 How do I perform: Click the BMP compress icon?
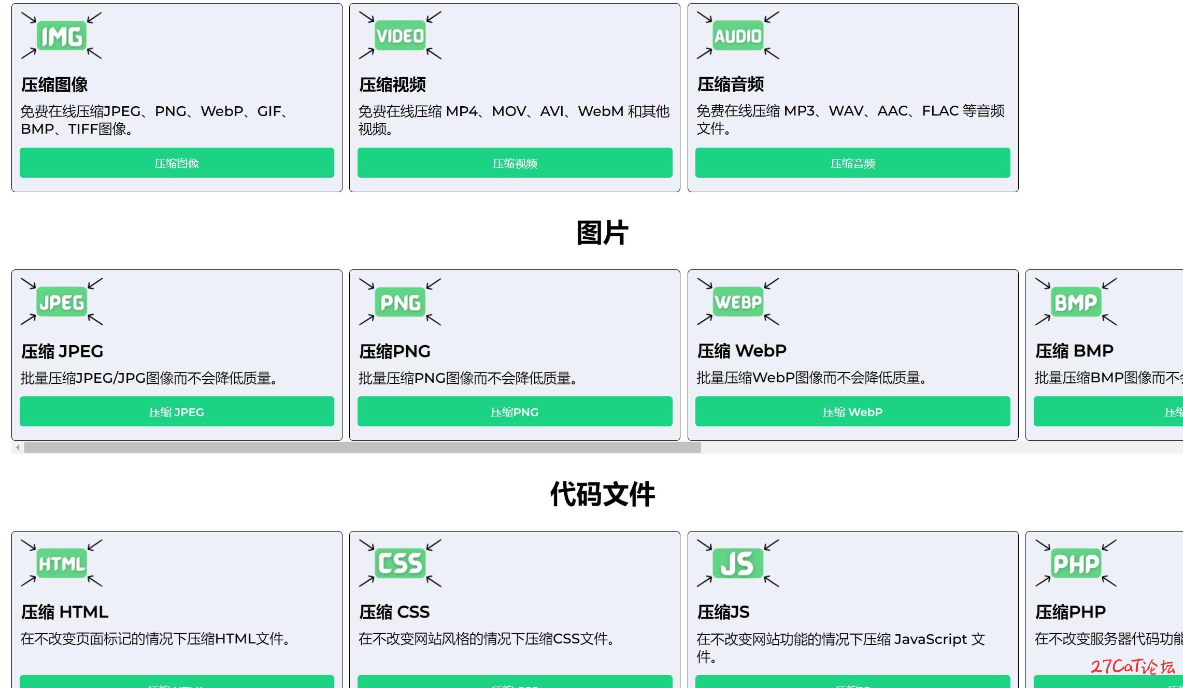coord(1076,302)
